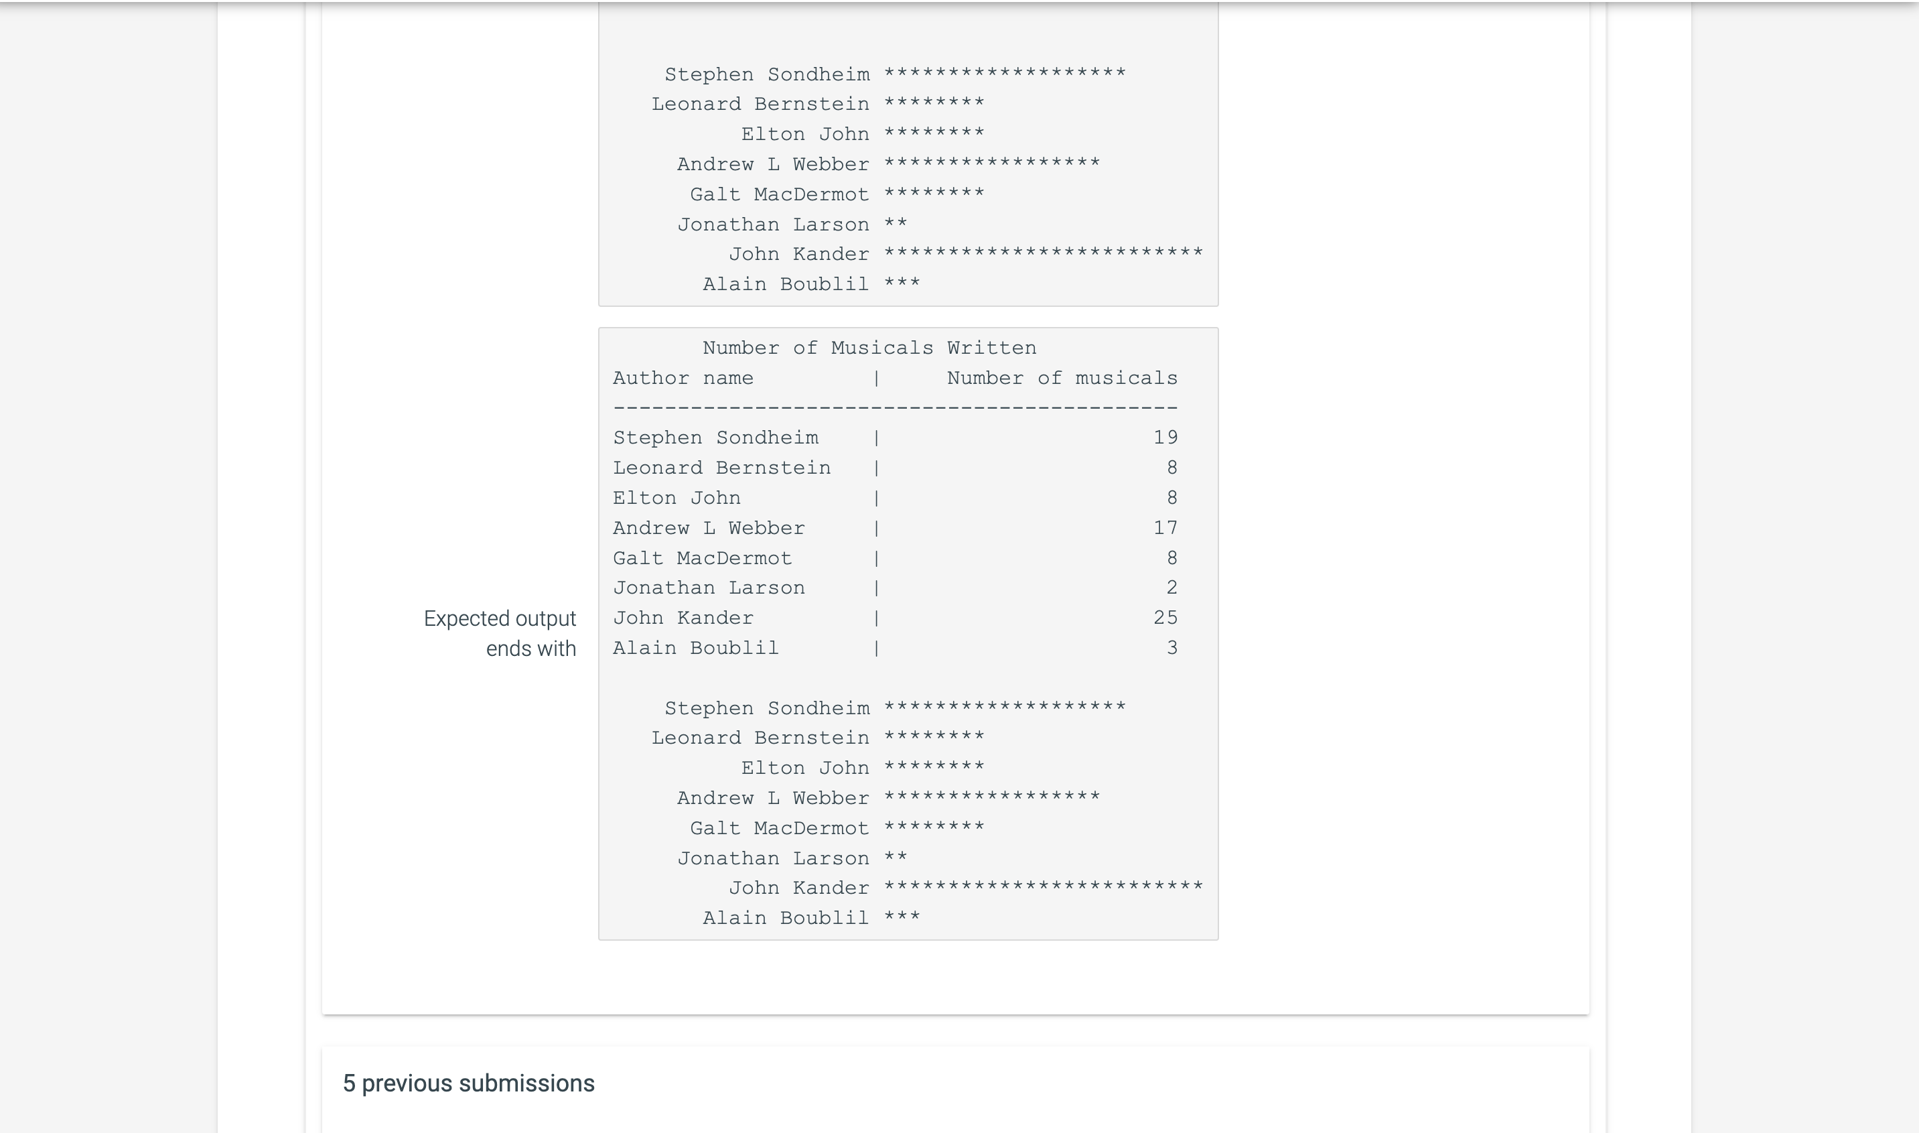
Task: Click Alain Boublil's count of 3
Action: tap(1171, 648)
